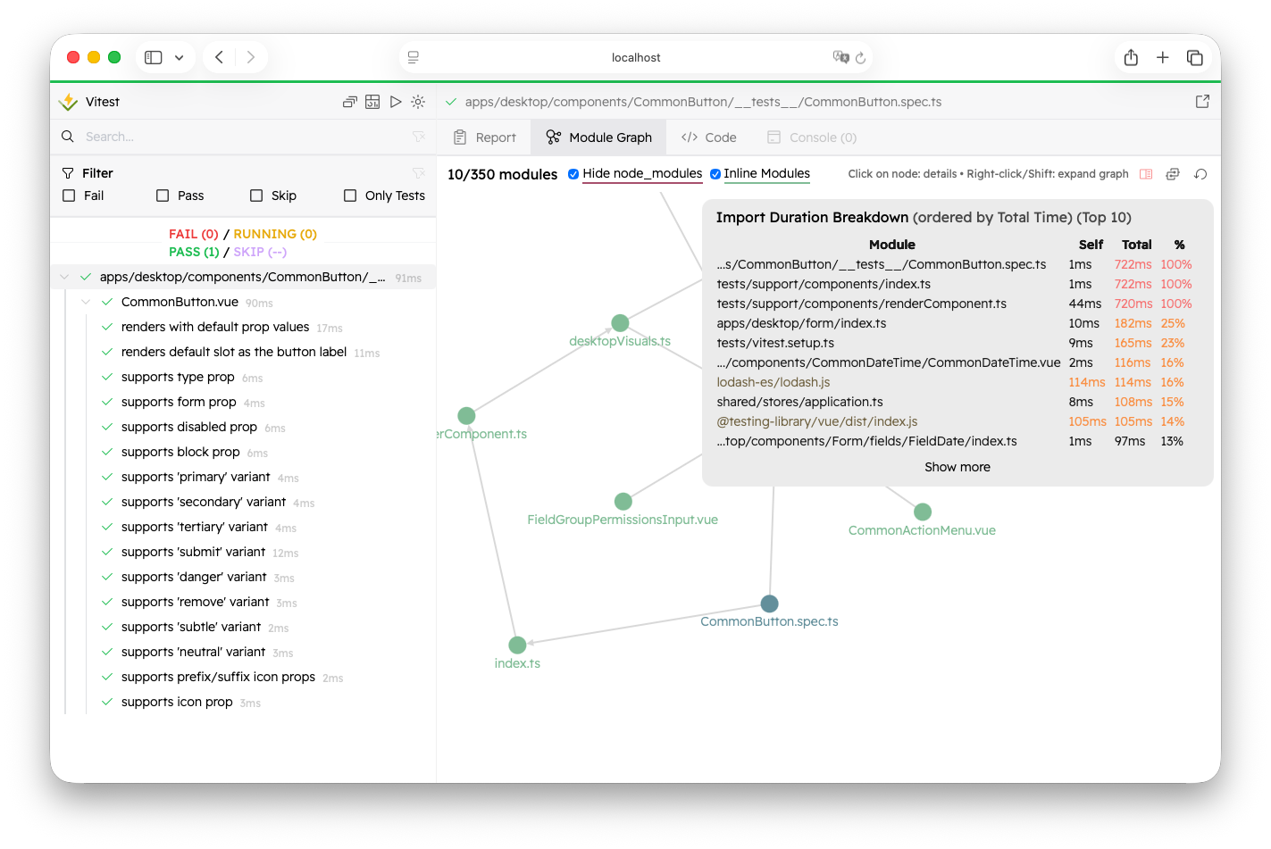The image size is (1271, 849).
Task: Uncheck Hide node_modules
Action: click(x=573, y=174)
